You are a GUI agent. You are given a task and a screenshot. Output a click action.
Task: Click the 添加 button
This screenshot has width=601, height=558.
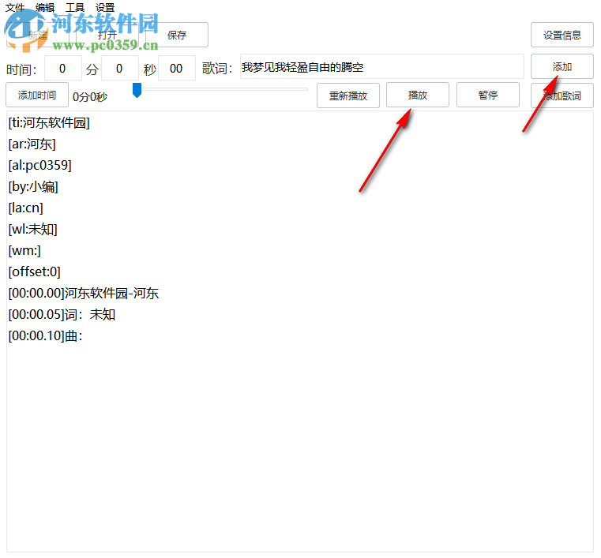pyautogui.click(x=562, y=66)
